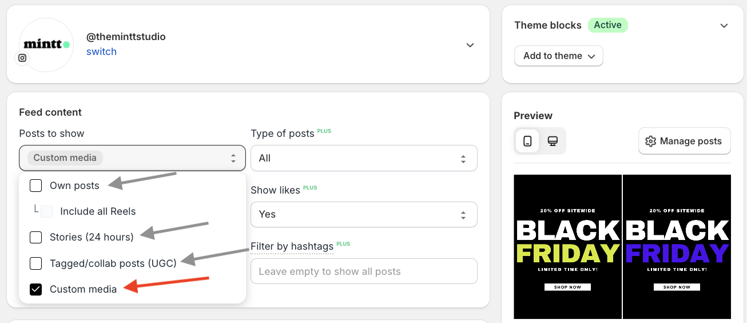Click the mintt profile logo avatar
This screenshot has width=747, height=323.
click(47, 45)
